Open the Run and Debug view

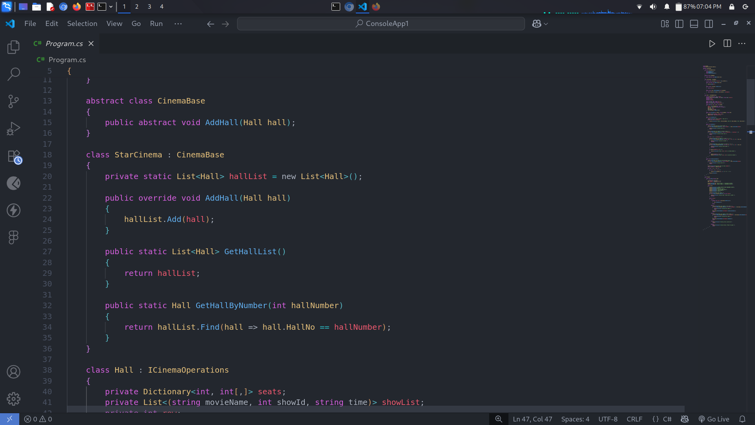coord(13,128)
